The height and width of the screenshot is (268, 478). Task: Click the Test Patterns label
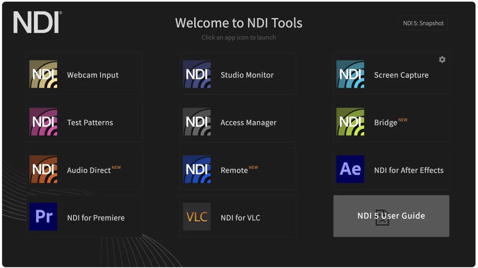(90, 123)
